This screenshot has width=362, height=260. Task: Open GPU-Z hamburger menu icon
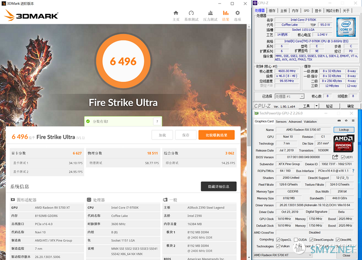[353, 121]
